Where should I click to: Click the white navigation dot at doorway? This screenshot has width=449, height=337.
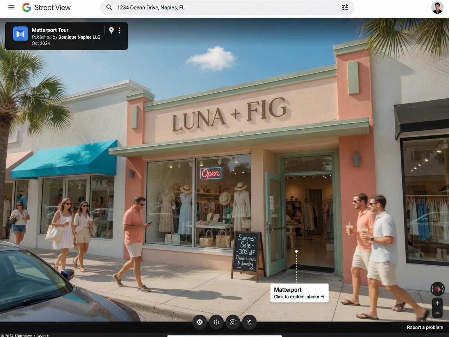tap(296, 251)
